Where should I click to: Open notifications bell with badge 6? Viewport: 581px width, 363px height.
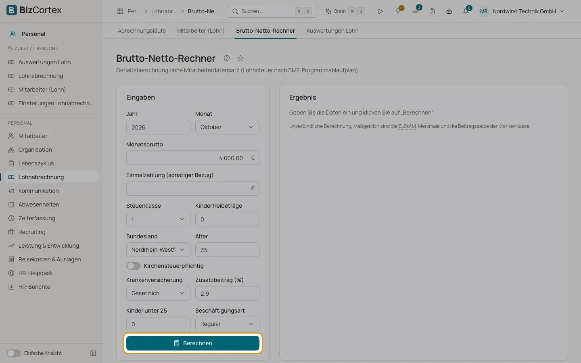point(466,11)
